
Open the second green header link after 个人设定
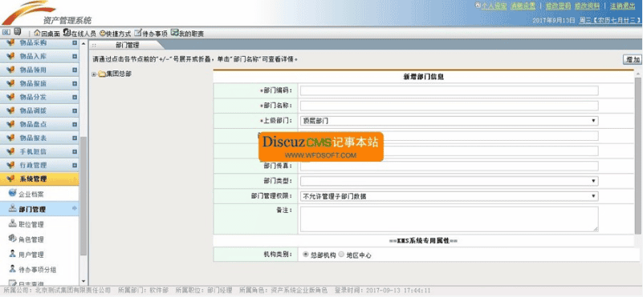tap(523, 6)
